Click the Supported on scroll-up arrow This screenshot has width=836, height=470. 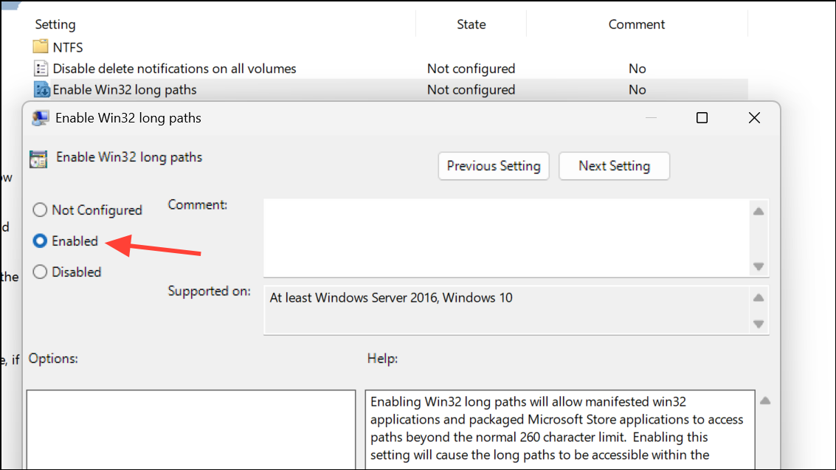(759, 297)
